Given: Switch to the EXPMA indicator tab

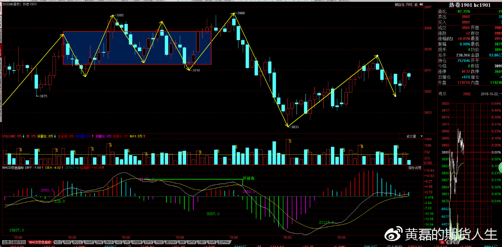Looking at the screenshot, I should tap(224, 242).
